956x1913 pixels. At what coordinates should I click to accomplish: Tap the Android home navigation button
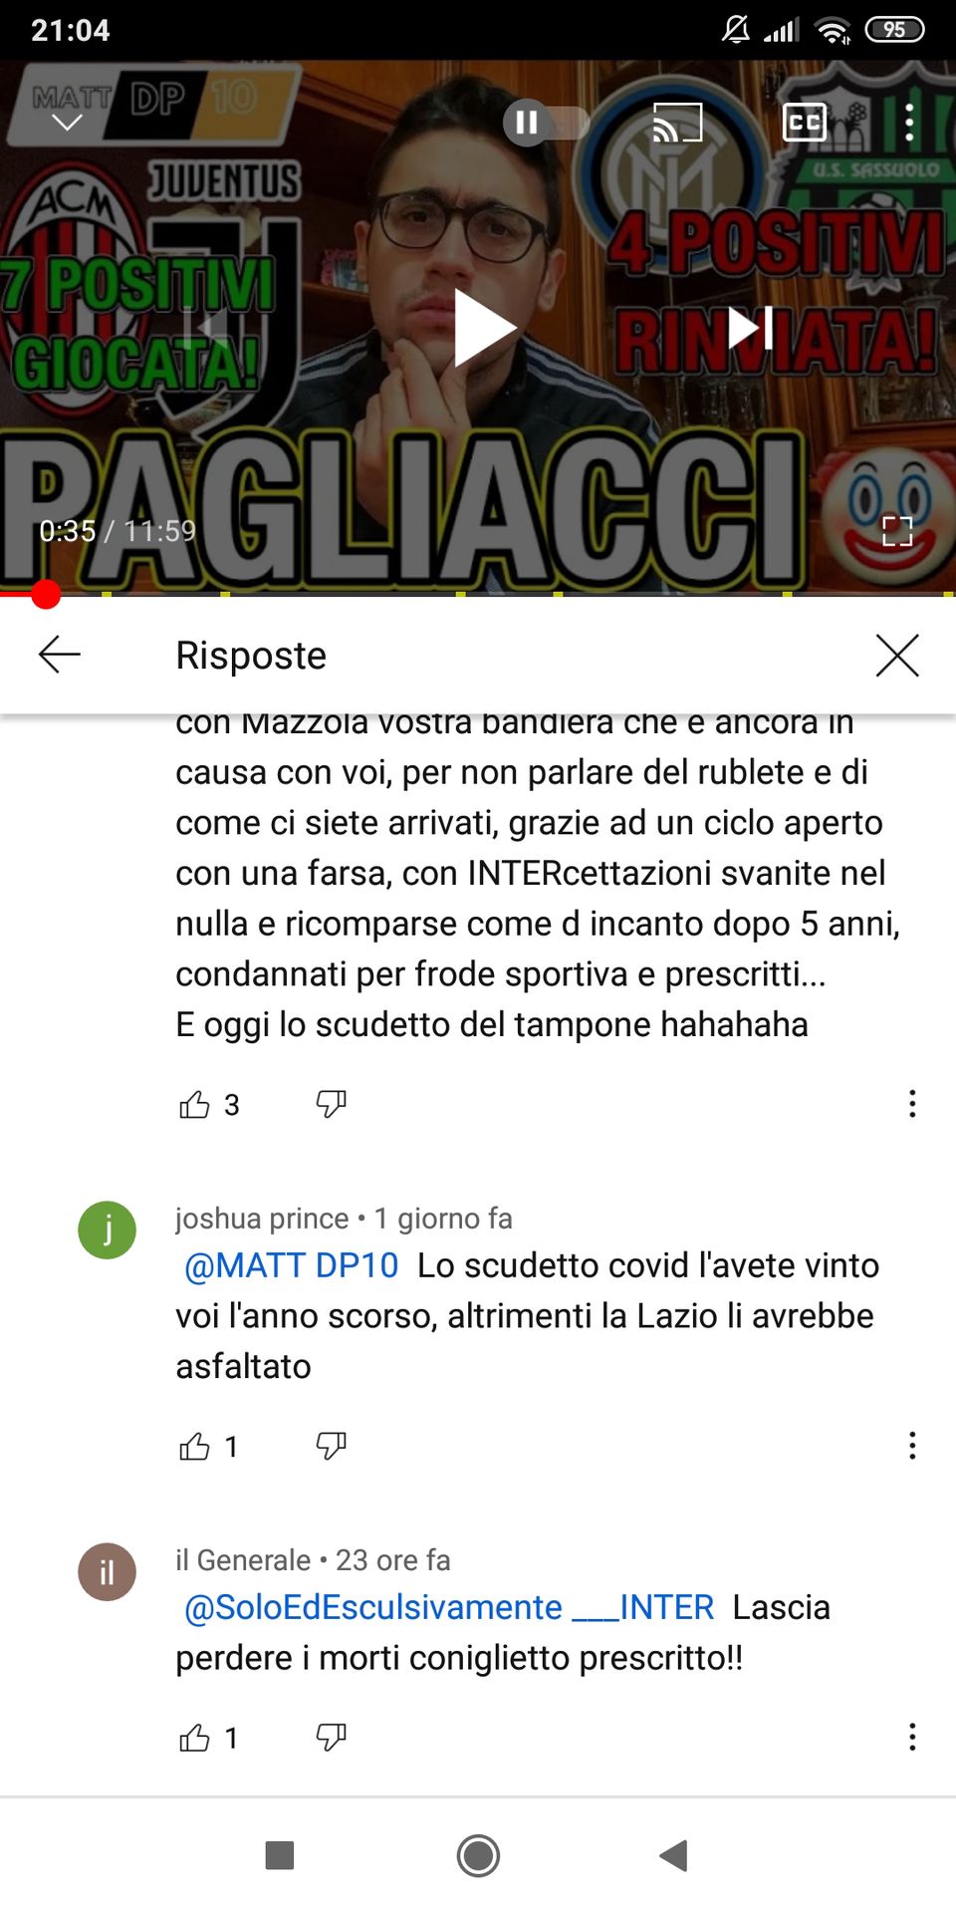pyautogui.click(x=478, y=1855)
